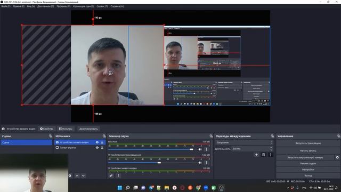Open the audio mixer menu dots

point(118,175)
